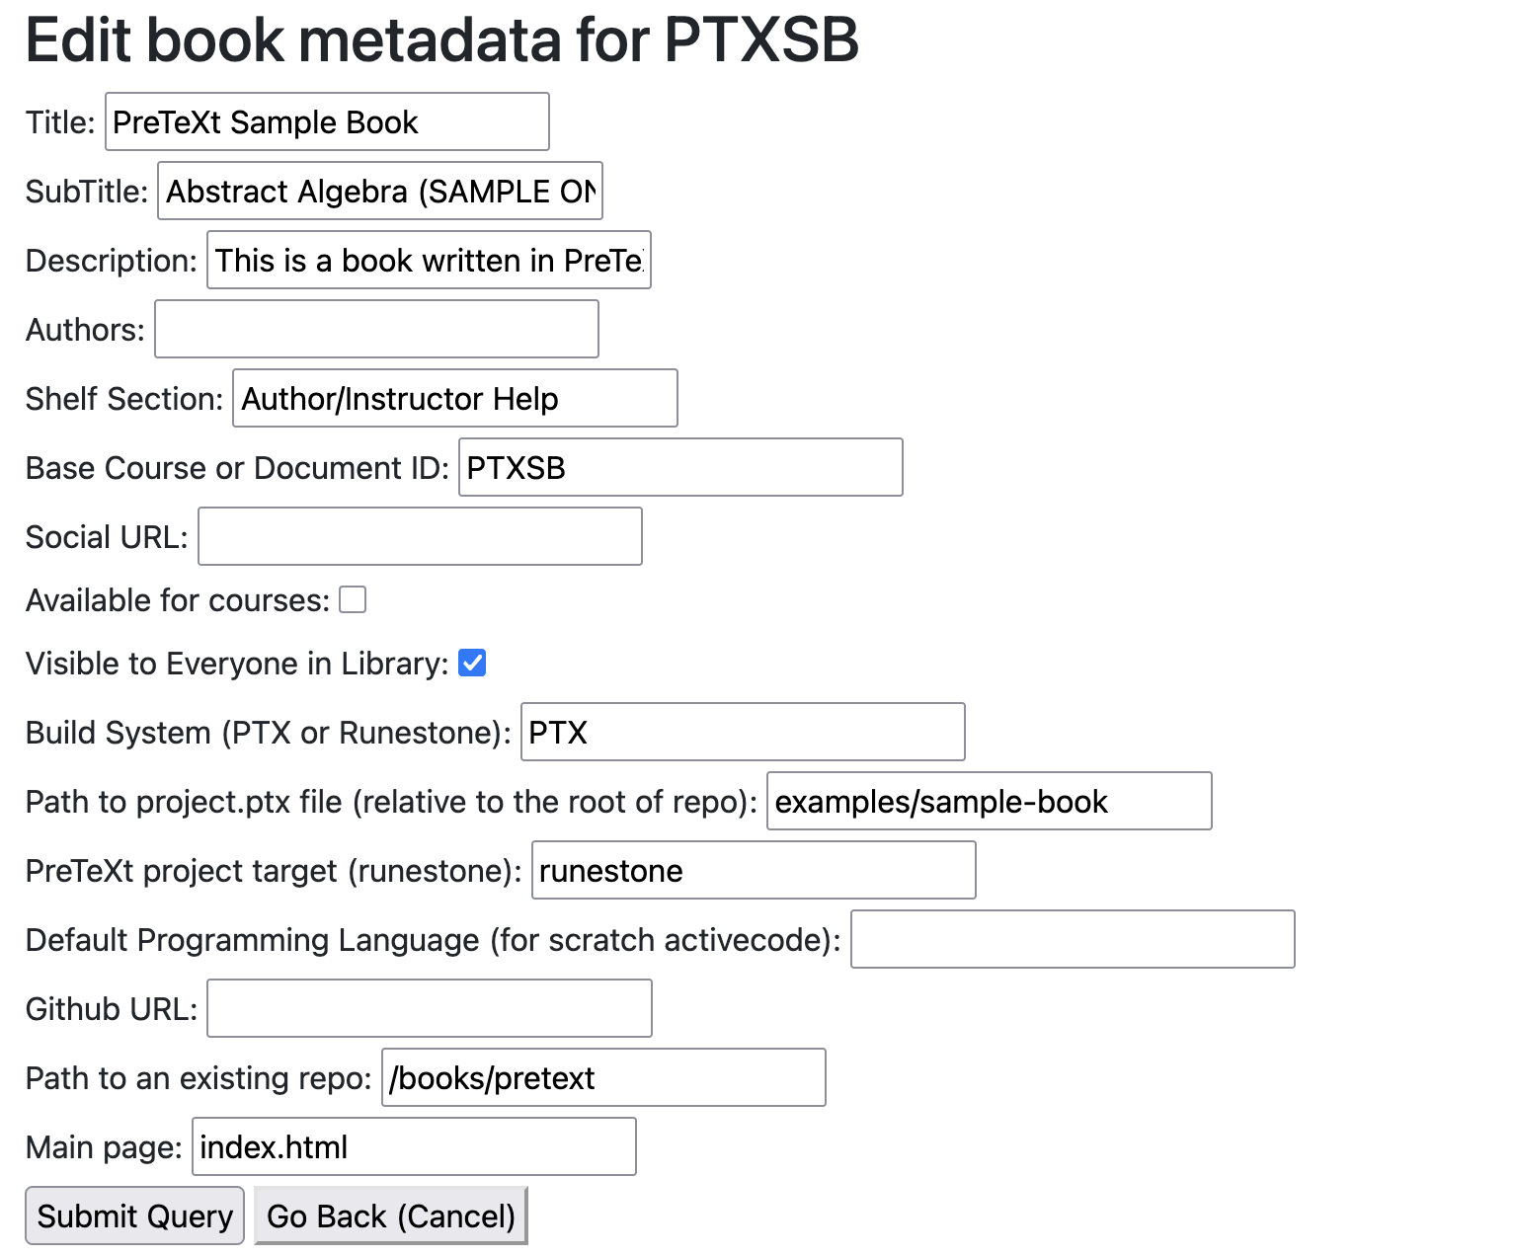Focus the Description text field

click(x=428, y=260)
